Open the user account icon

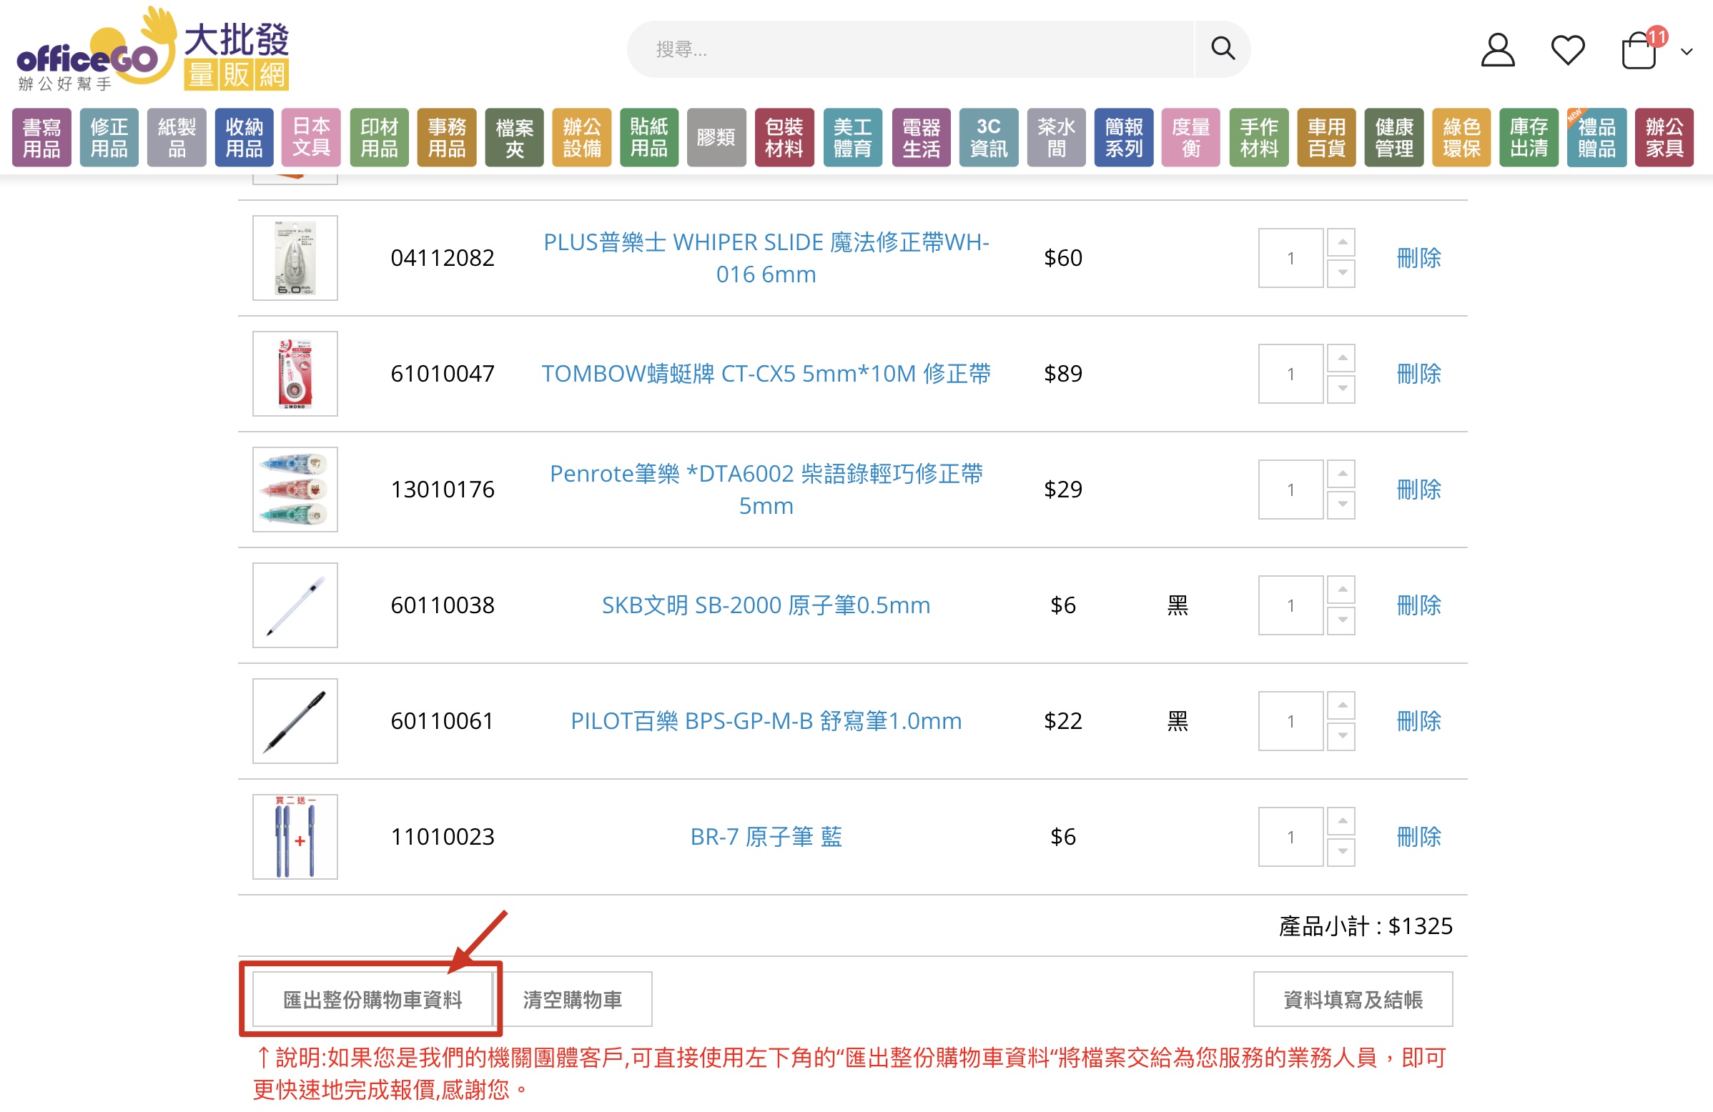point(1497,50)
